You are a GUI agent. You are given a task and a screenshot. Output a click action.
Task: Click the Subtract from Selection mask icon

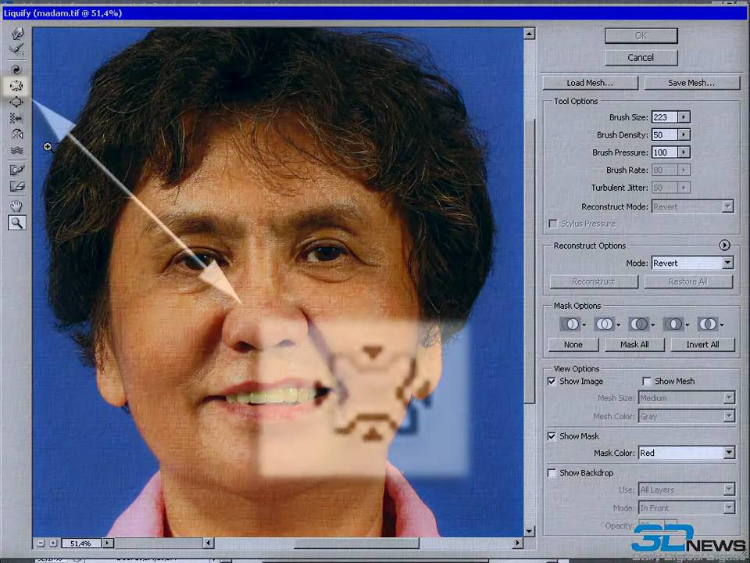(641, 324)
